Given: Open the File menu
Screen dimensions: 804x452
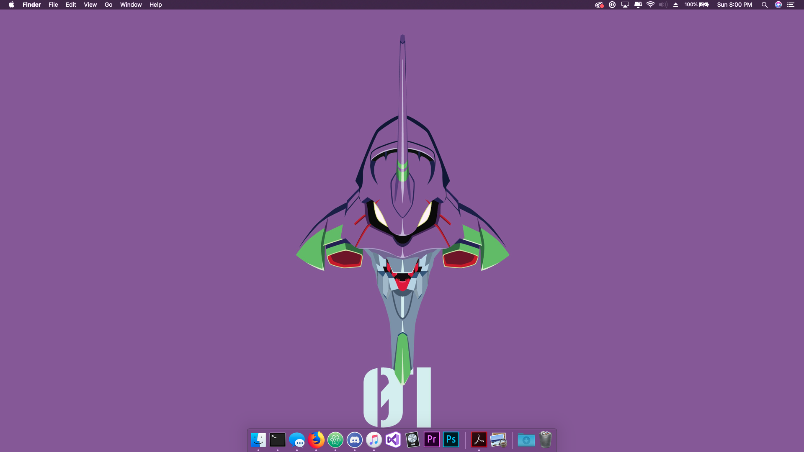Looking at the screenshot, I should [x=53, y=5].
